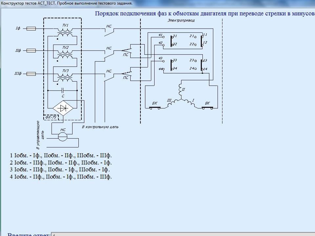This screenshot has height=236, width=315.
Task: Click the fuse symbol on the Iф line
Action: tap(31, 29)
